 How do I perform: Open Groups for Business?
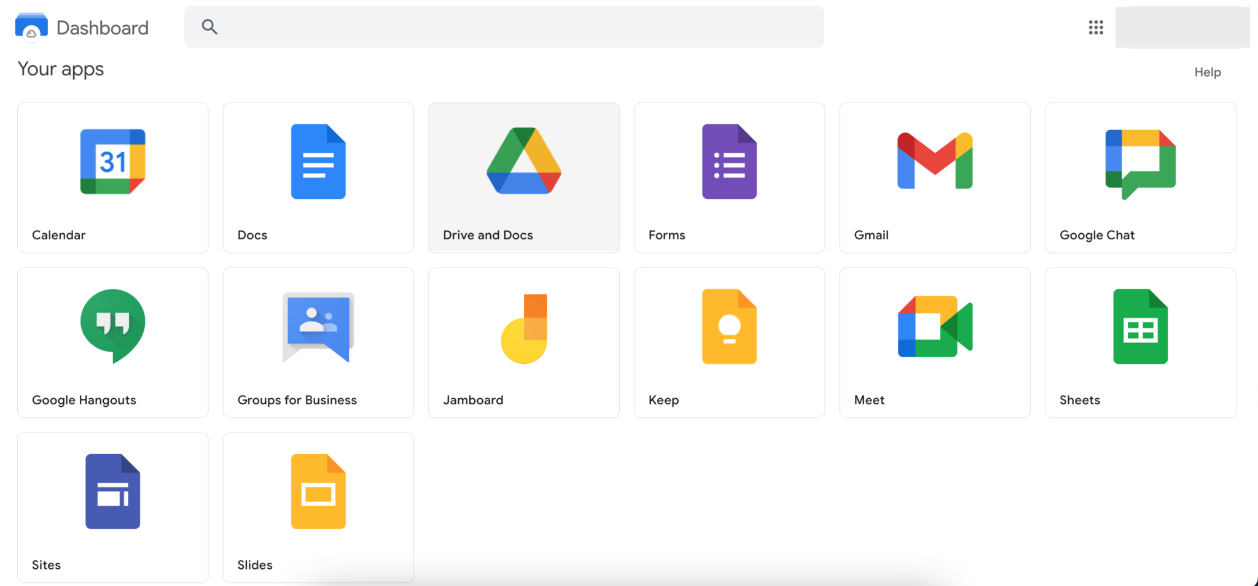[x=318, y=342]
